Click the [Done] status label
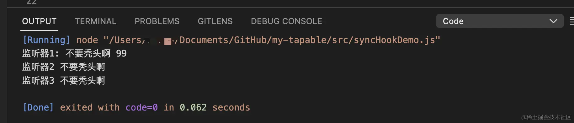The image size is (574, 123). (x=38, y=107)
